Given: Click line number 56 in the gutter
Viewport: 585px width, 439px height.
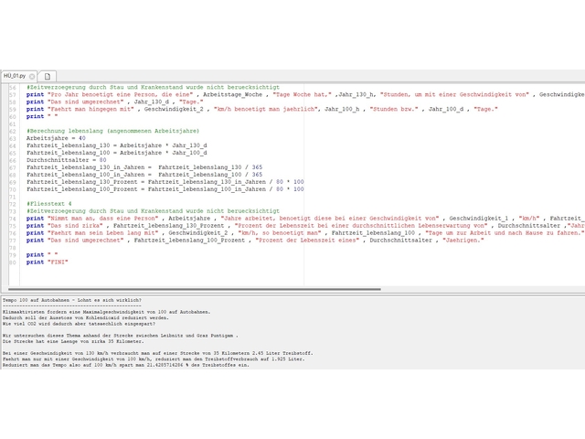Looking at the screenshot, I should coord(13,88).
